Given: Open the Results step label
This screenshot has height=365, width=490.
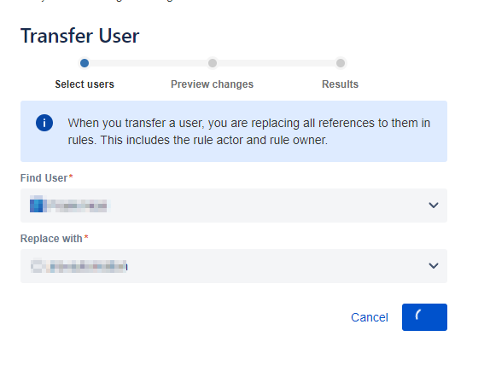Looking at the screenshot, I should coord(340,84).
